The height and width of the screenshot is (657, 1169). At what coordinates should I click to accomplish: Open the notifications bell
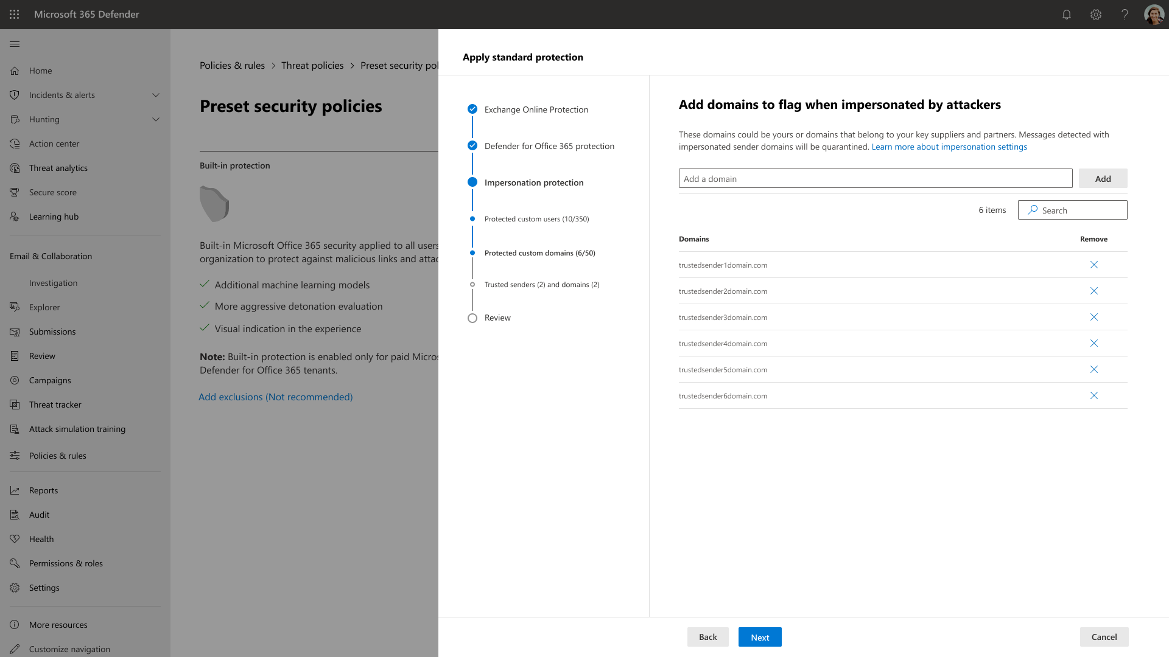coord(1067,15)
